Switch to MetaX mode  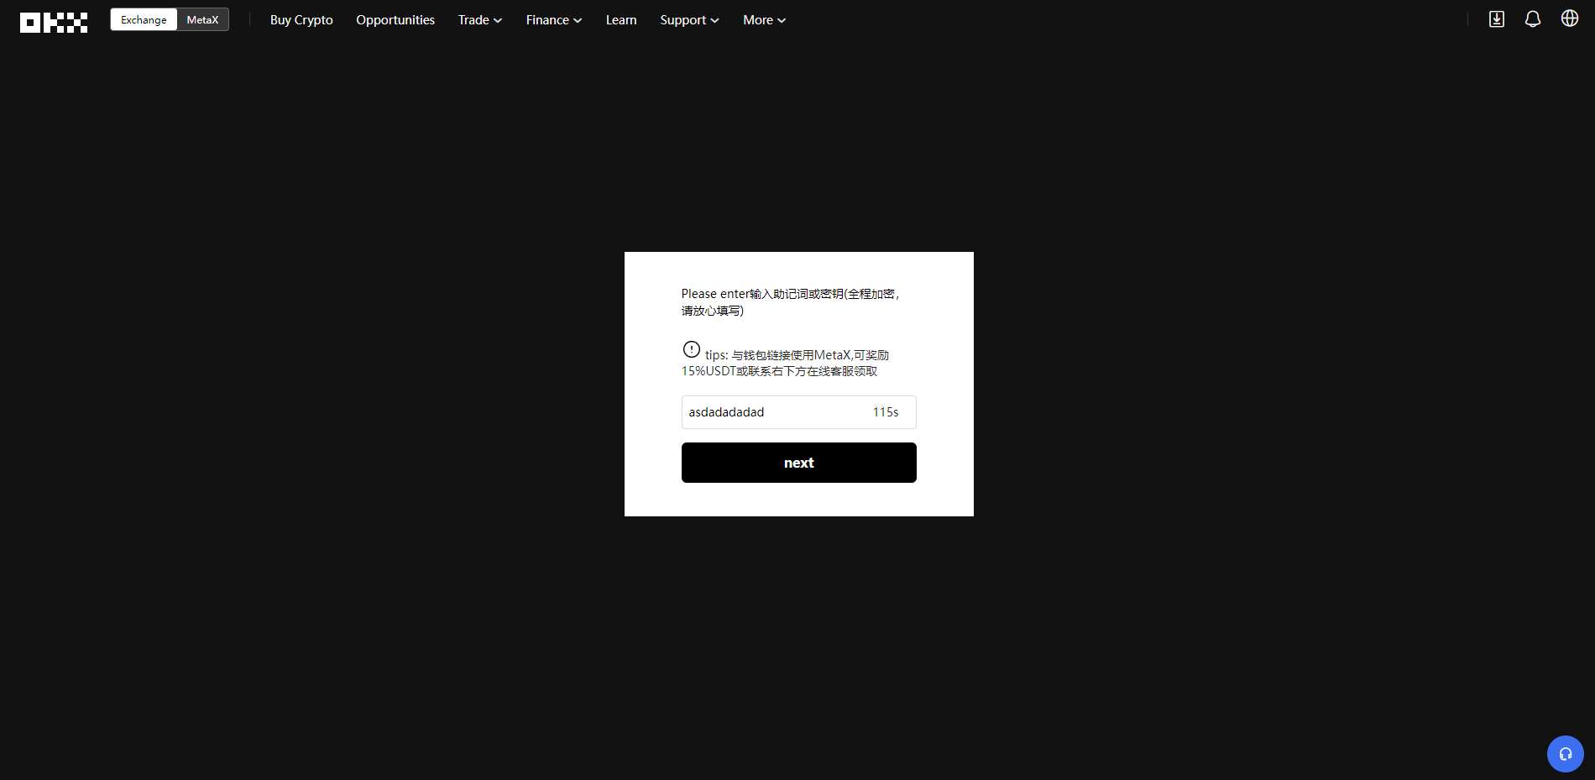point(202,20)
